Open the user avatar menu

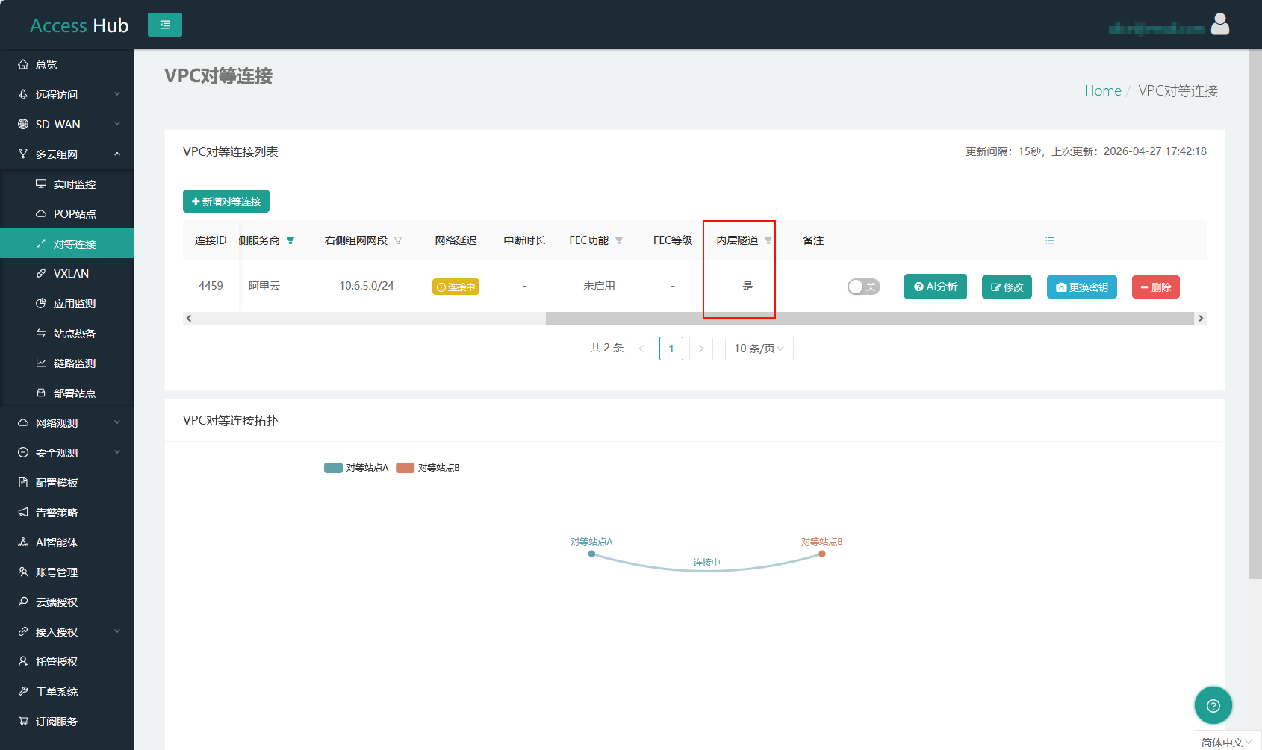1220,25
